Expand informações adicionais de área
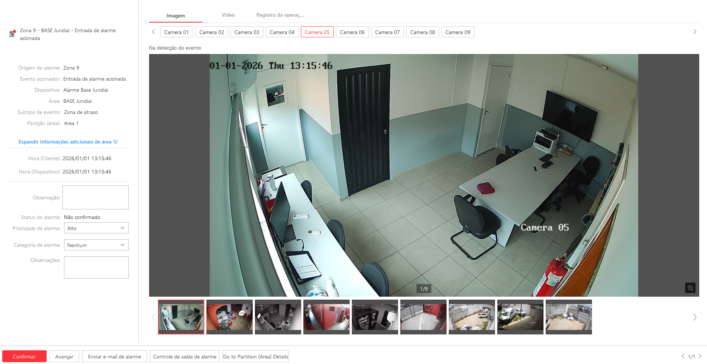Viewport: 707px width, 364px height. click(x=68, y=142)
